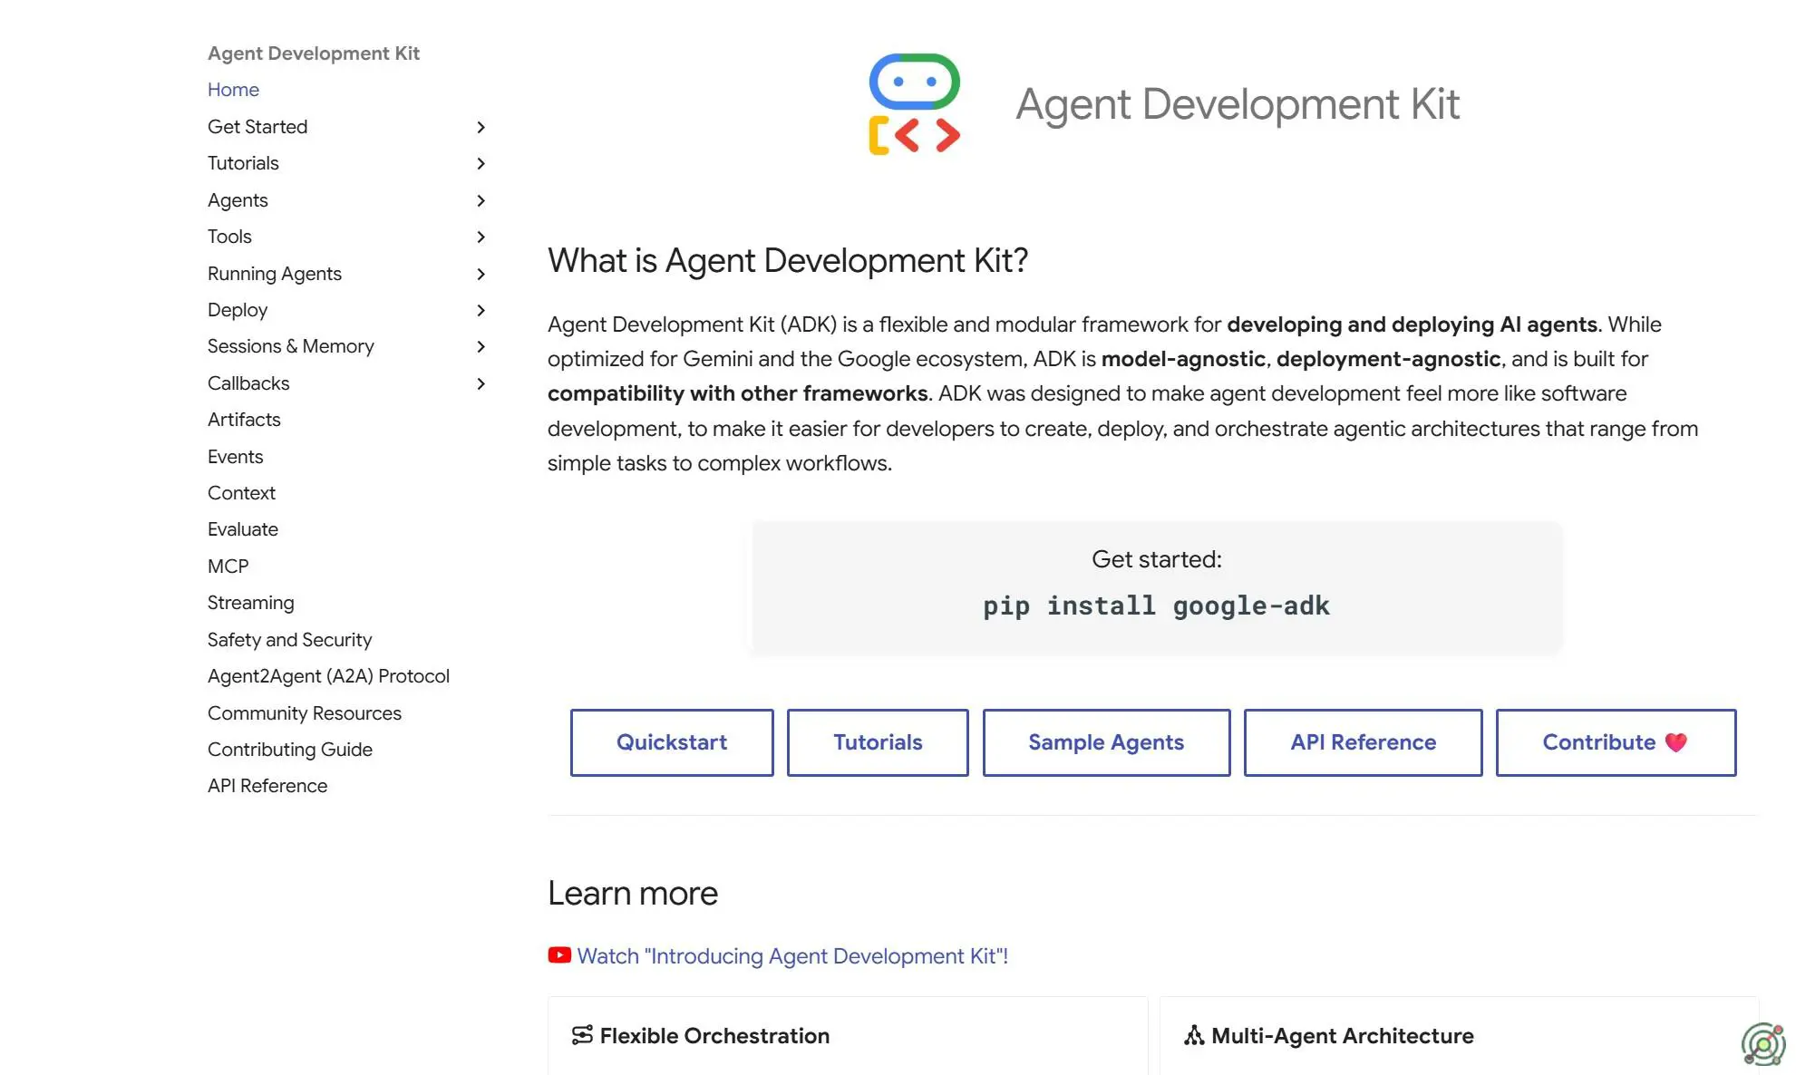This screenshot has height=1075, width=1796.
Task: Click the Agent Development Kit sidebar title
Action: click(x=313, y=53)
